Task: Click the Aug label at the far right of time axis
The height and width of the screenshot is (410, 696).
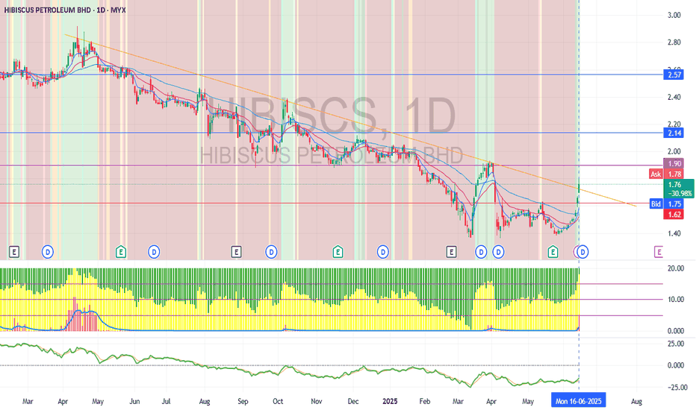Action: 636,402
